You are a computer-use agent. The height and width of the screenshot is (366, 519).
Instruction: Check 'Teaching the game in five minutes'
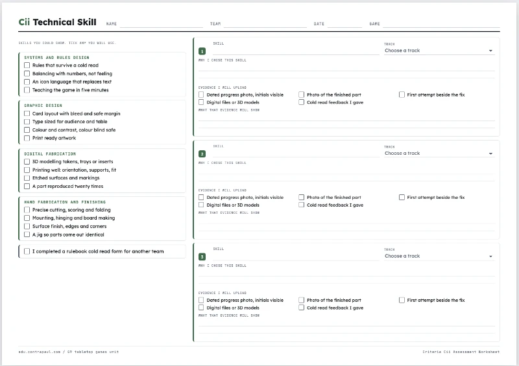point(27,90)
